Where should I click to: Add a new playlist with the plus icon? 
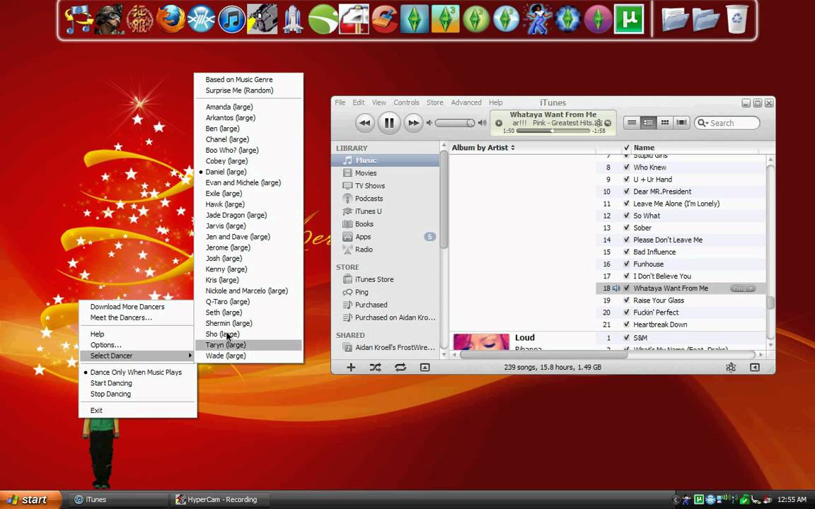(x=351, y=367)
